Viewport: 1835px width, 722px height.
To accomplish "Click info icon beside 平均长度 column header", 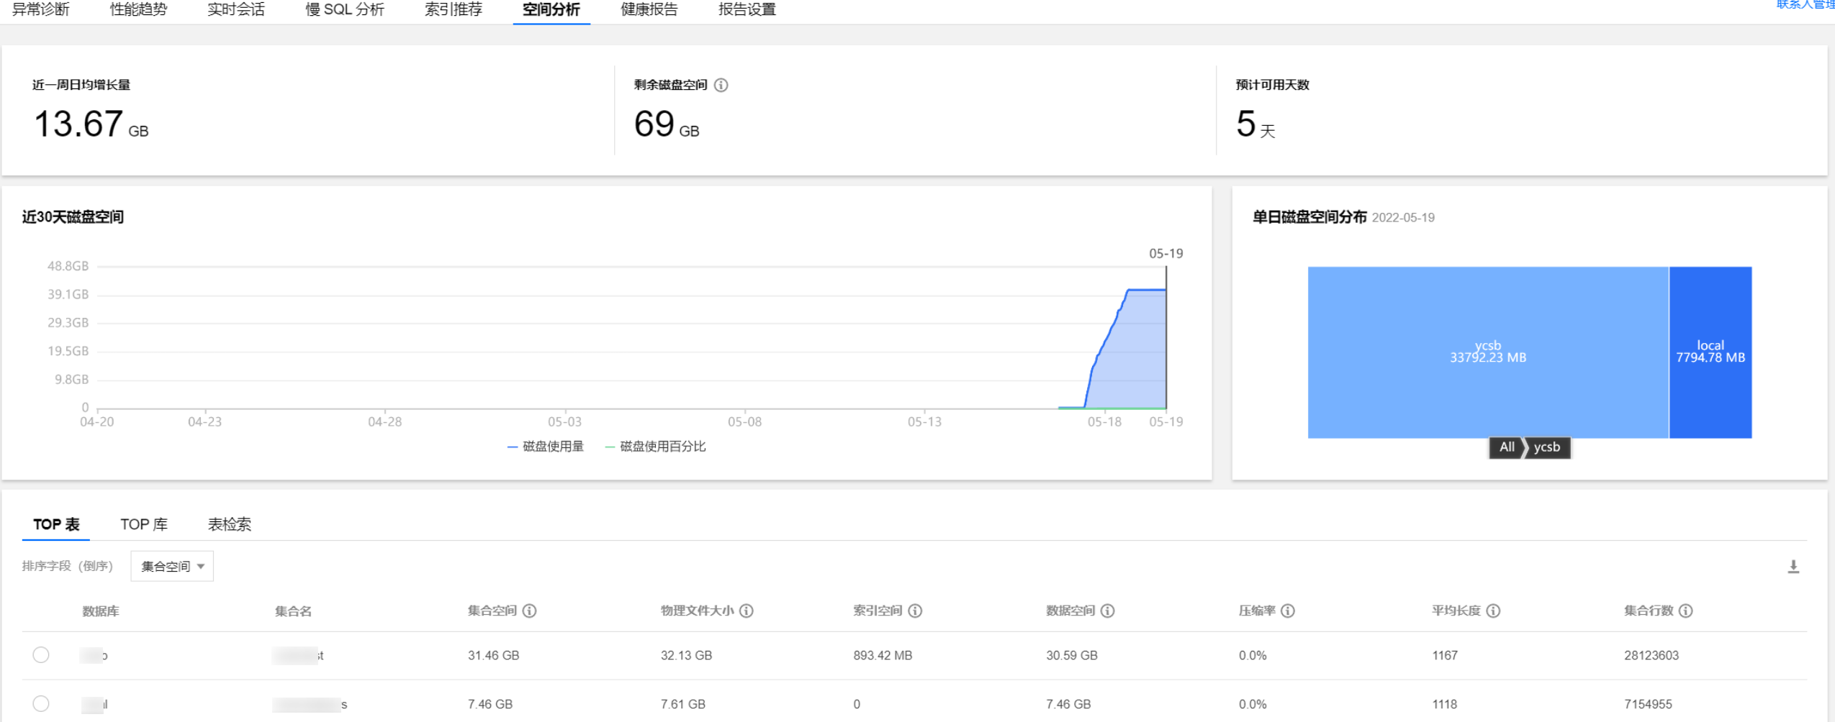I will 1494,611.
